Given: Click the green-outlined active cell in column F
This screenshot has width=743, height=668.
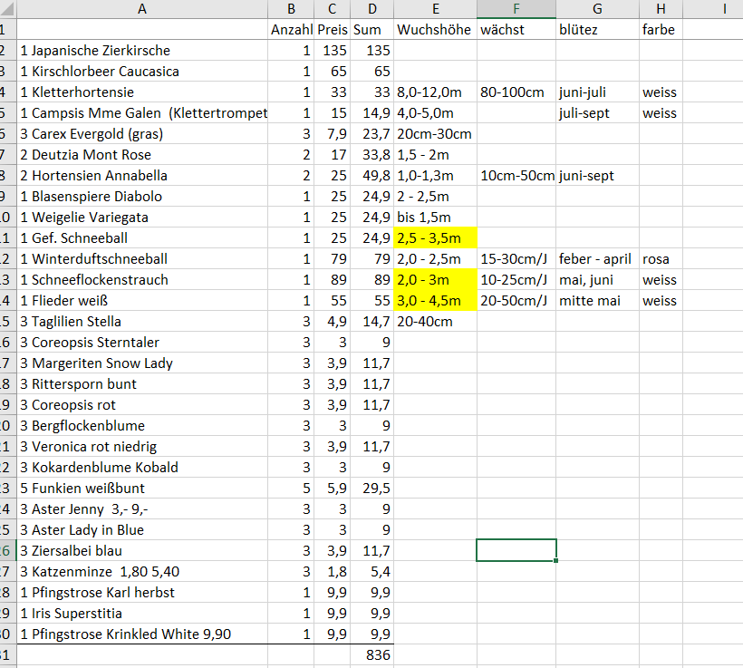Looking at the screenshot, I should point(516,550).
